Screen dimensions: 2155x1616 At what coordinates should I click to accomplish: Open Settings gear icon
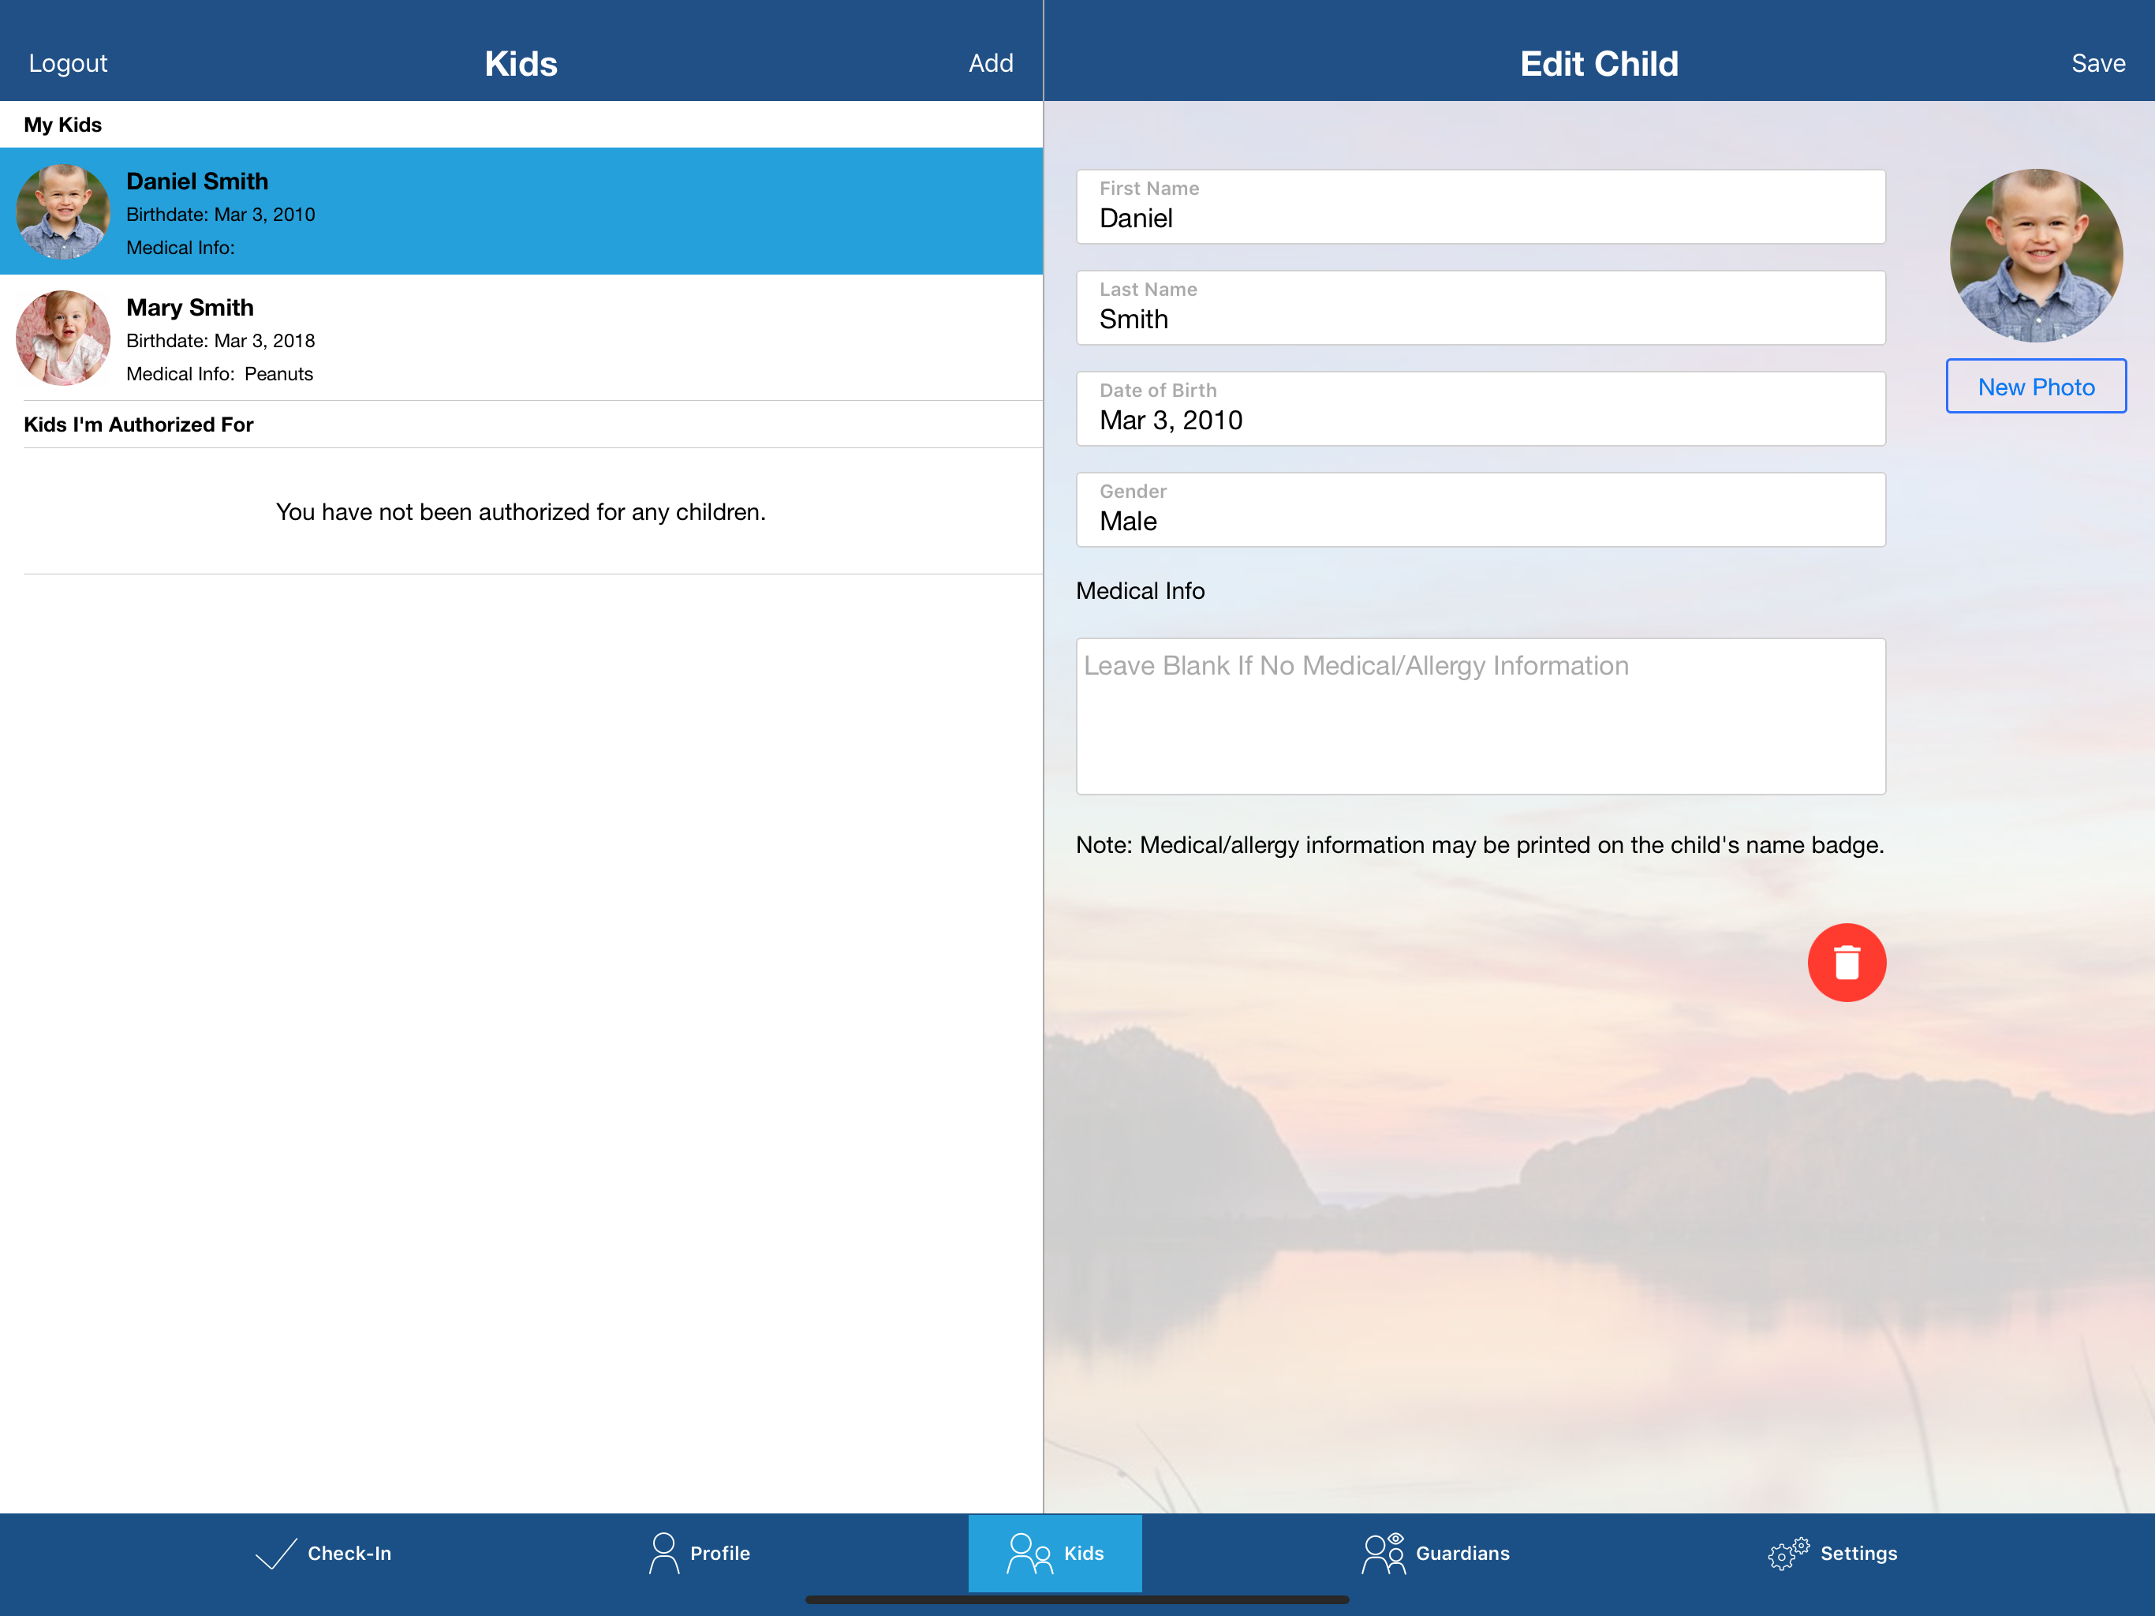(1789, 1553)
